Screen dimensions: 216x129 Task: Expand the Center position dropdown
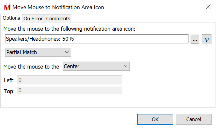96,66
